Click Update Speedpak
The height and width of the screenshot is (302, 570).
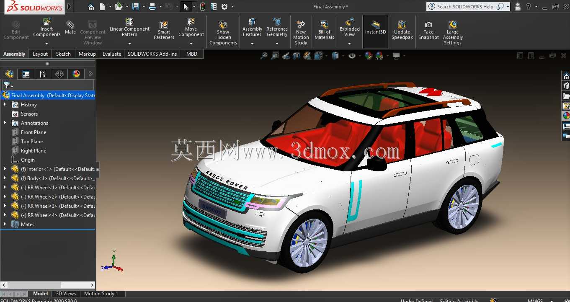click(x=402, y=30)
